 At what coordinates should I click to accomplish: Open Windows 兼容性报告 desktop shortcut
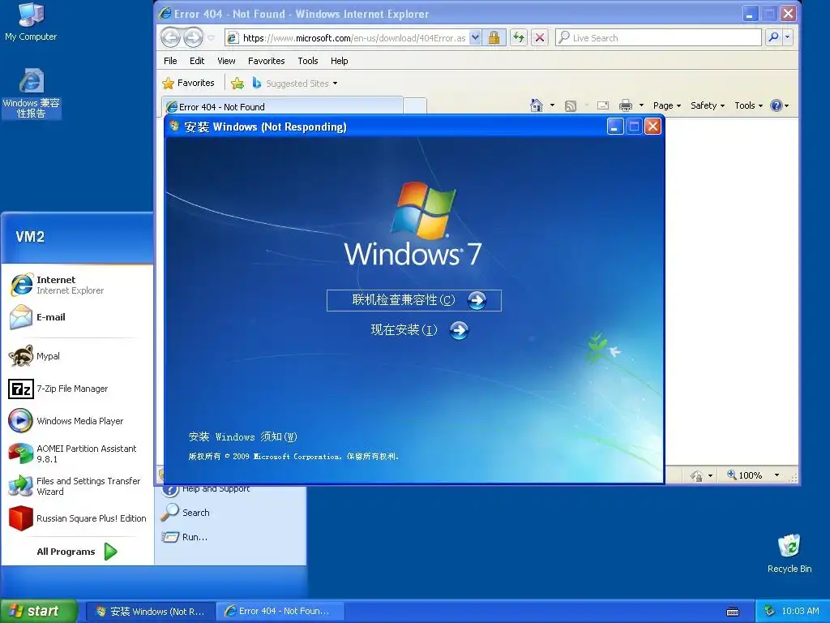click(32, 93)
